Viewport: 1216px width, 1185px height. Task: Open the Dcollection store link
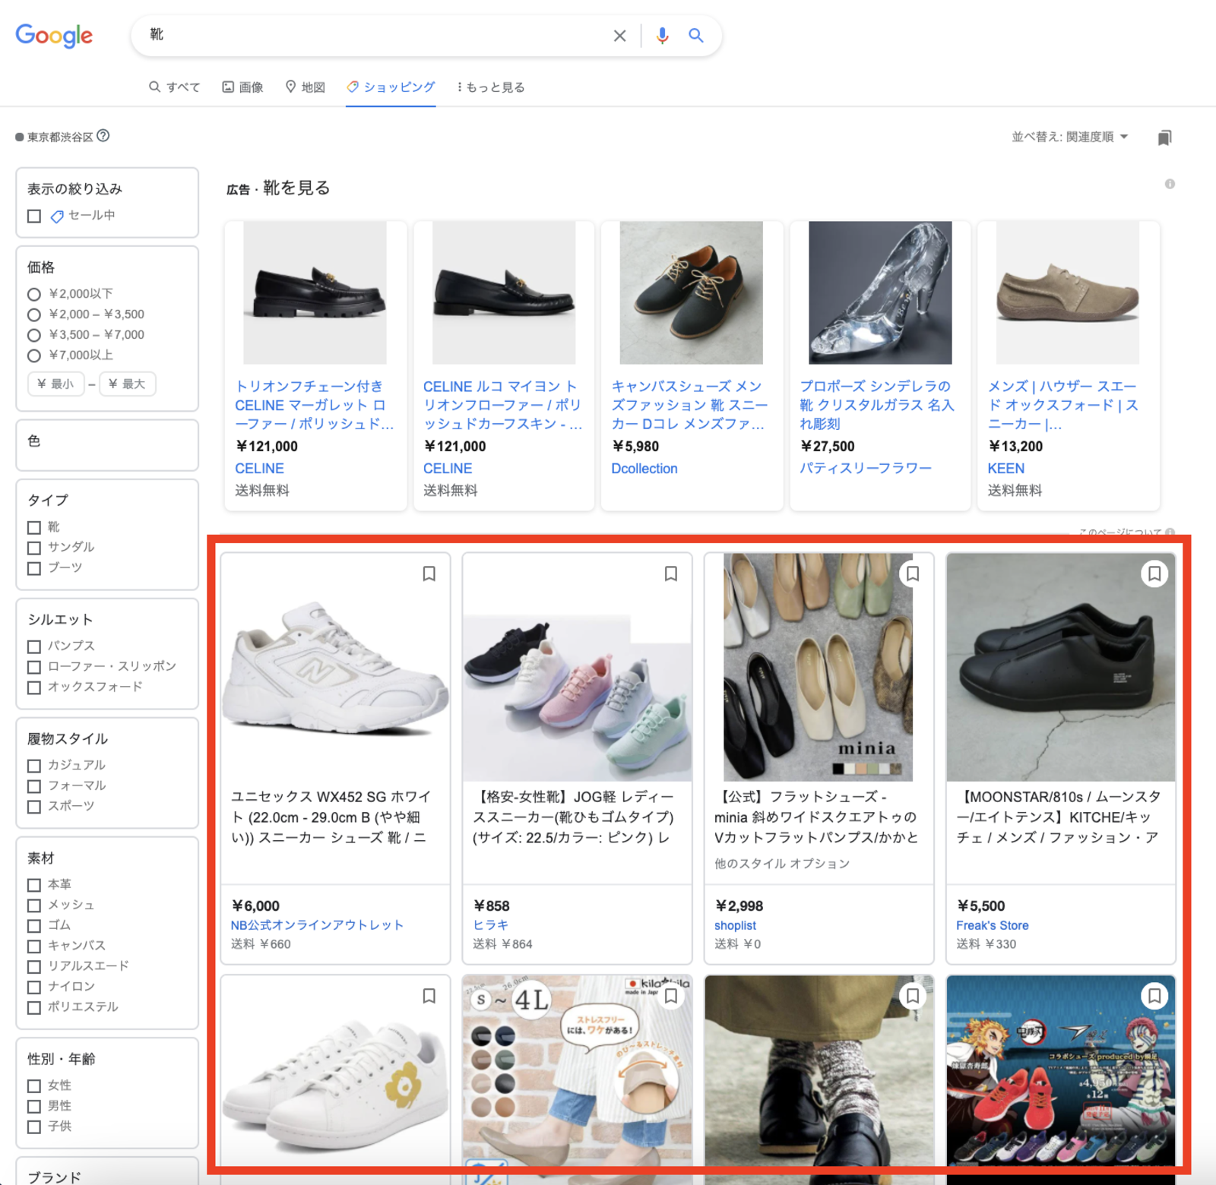[x=644, y=469]
